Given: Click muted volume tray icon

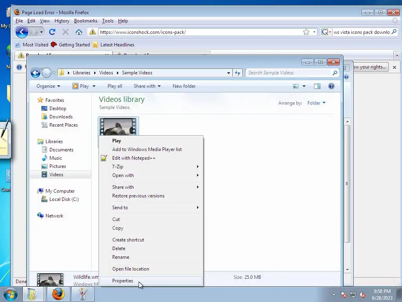Looking at the screenshot, I should point(362,295).
